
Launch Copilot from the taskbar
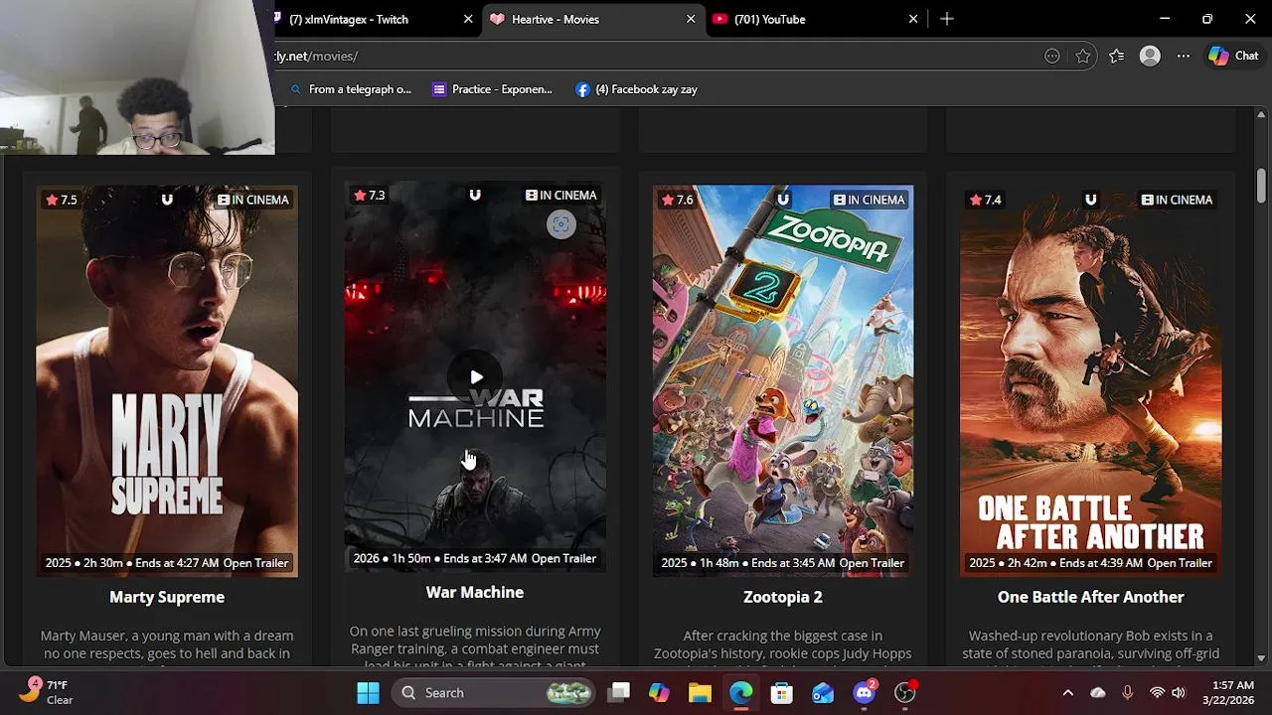tap(659, 693)
